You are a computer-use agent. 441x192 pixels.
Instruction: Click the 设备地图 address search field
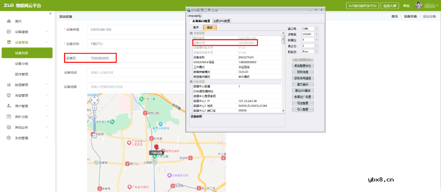pyautogui.click(x=136, y=87)
